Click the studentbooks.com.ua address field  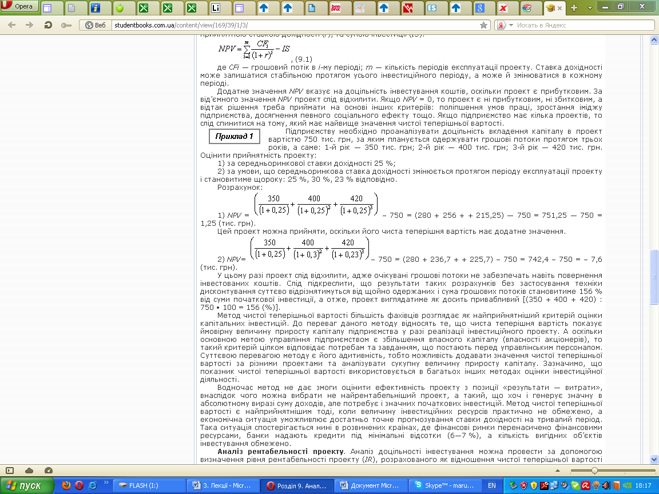tap(295, 25)
